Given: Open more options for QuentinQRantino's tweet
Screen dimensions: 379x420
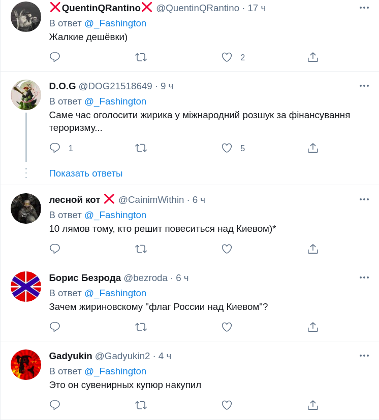Looking at the screenshot, I should pyautogui.click(x=364, y=8).
